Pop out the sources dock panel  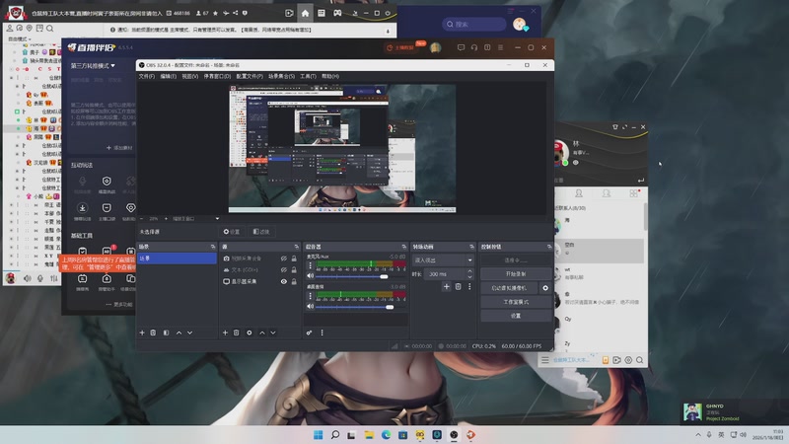[297, 247]
